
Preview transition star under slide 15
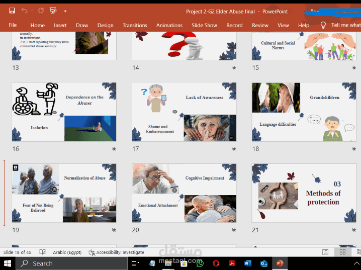(x=354, y=67)
